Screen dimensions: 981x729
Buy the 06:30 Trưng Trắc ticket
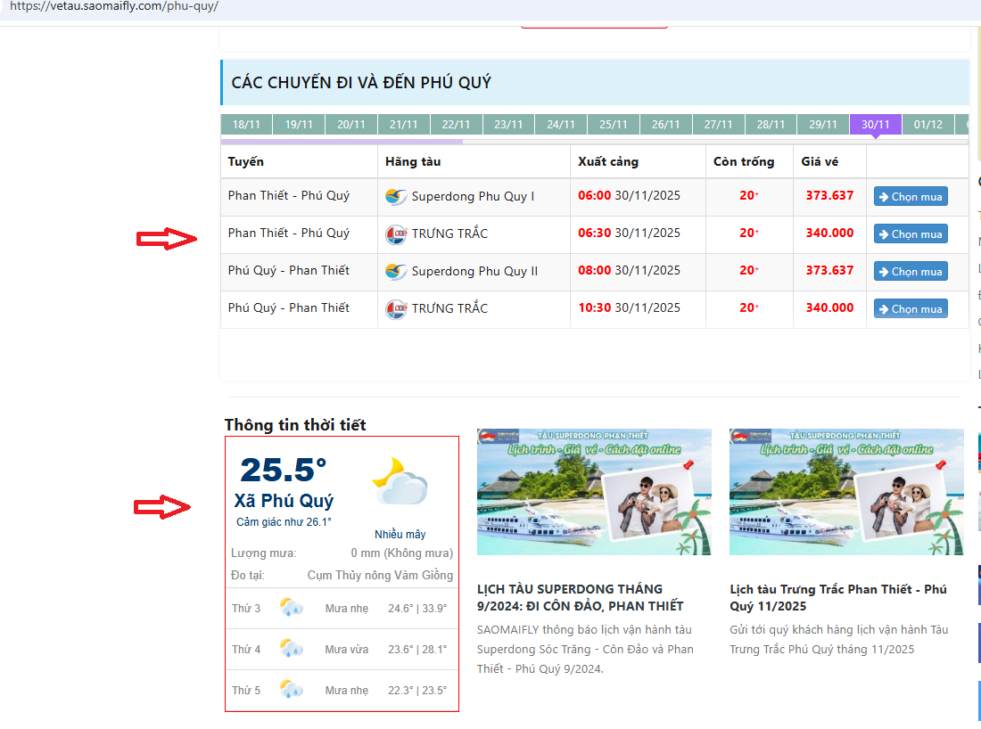pyautogui.click(x=910, y=234)
